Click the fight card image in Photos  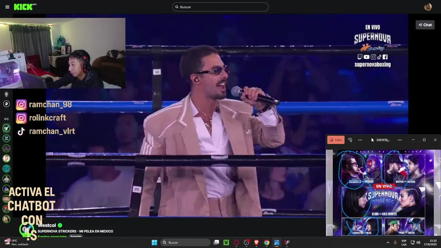pos(383,193)
